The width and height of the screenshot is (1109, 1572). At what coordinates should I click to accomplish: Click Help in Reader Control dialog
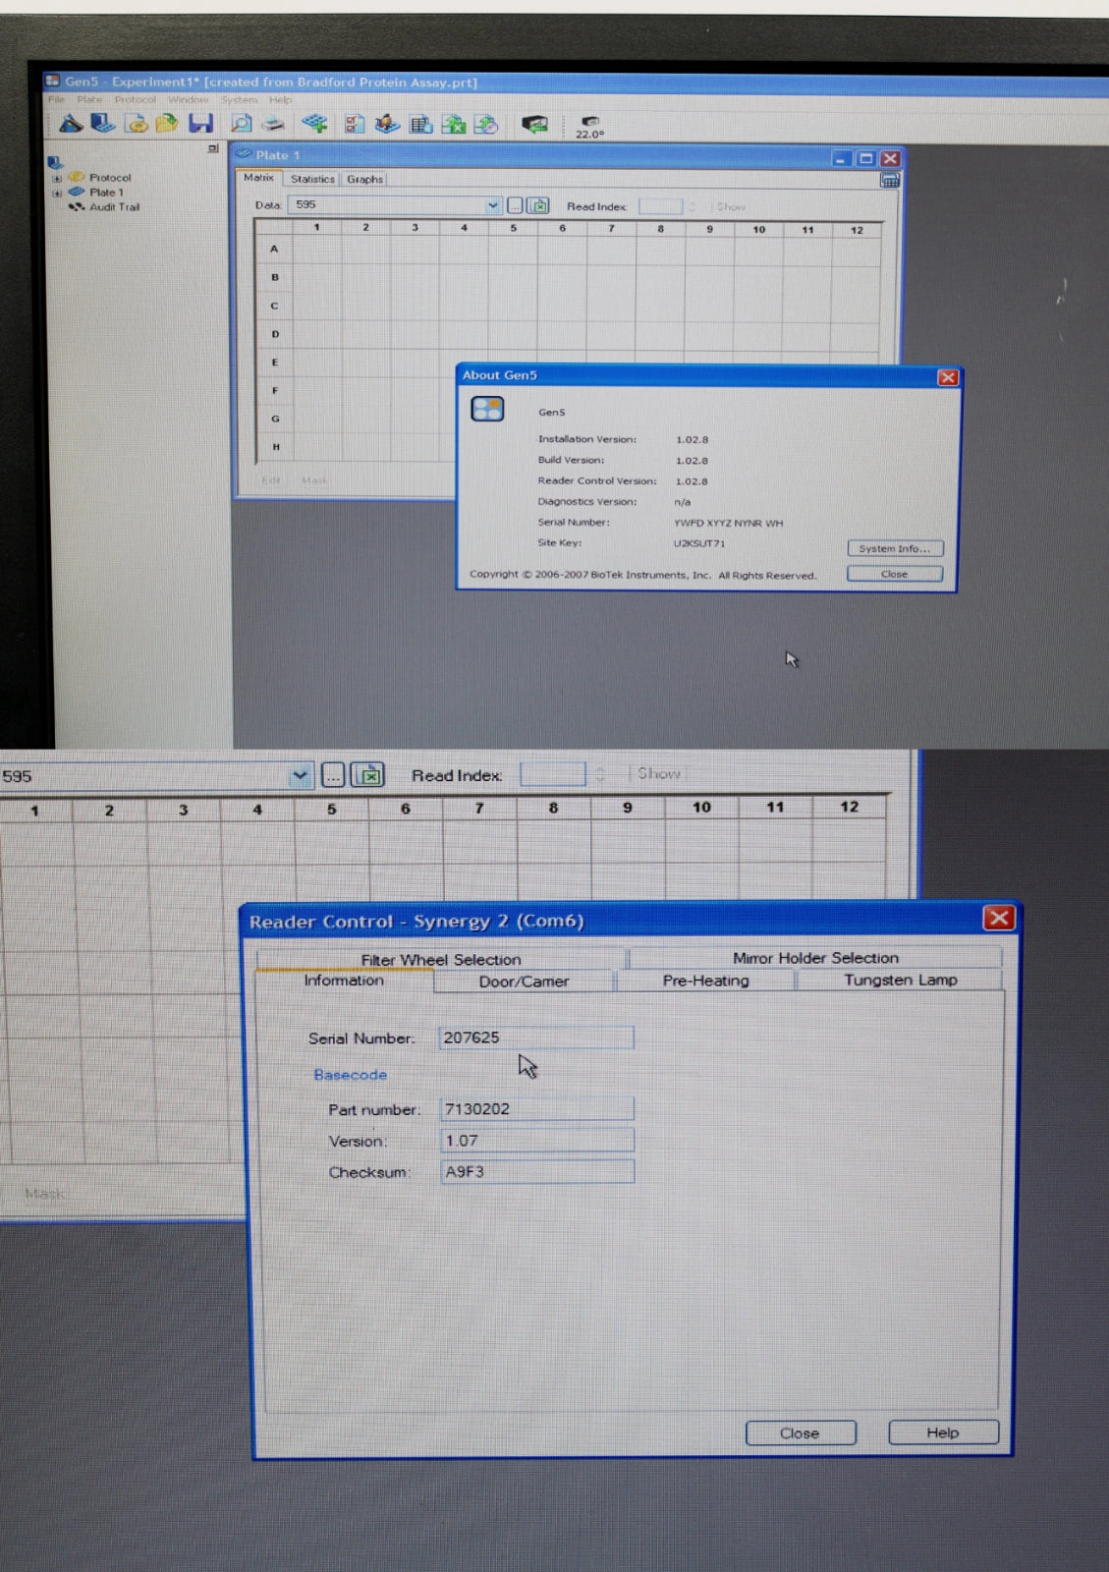coord(942,1432)
